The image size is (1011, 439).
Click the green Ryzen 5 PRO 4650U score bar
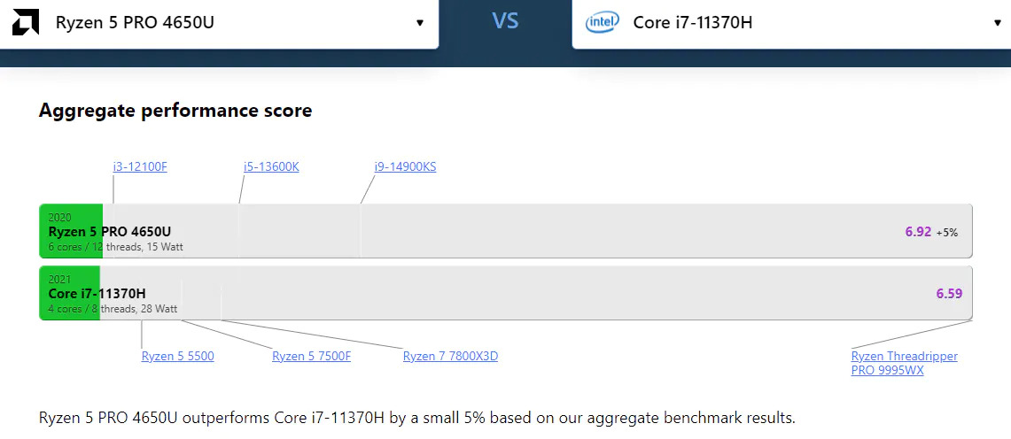(x=71, y=231)
